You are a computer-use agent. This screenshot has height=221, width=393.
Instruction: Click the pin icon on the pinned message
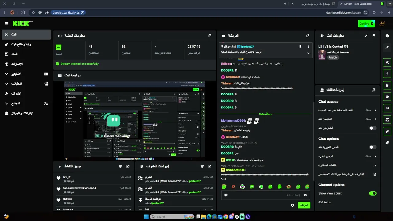tap(300, 47)
